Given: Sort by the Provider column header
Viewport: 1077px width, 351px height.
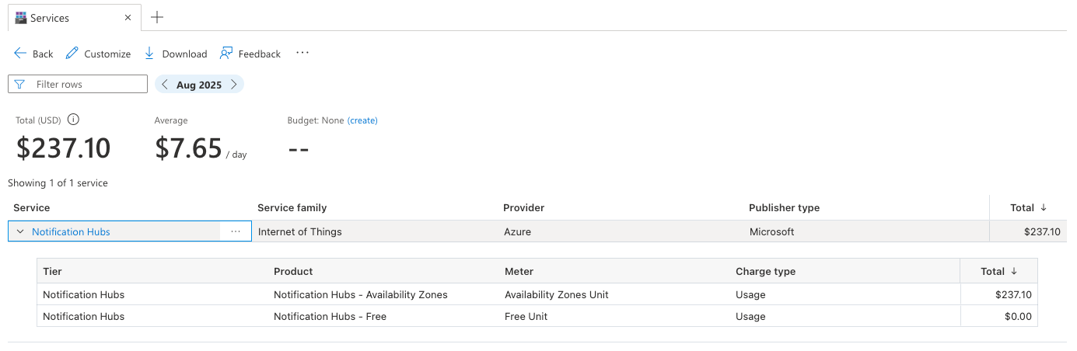Looking at the screenshot, I should coord(523,207).
